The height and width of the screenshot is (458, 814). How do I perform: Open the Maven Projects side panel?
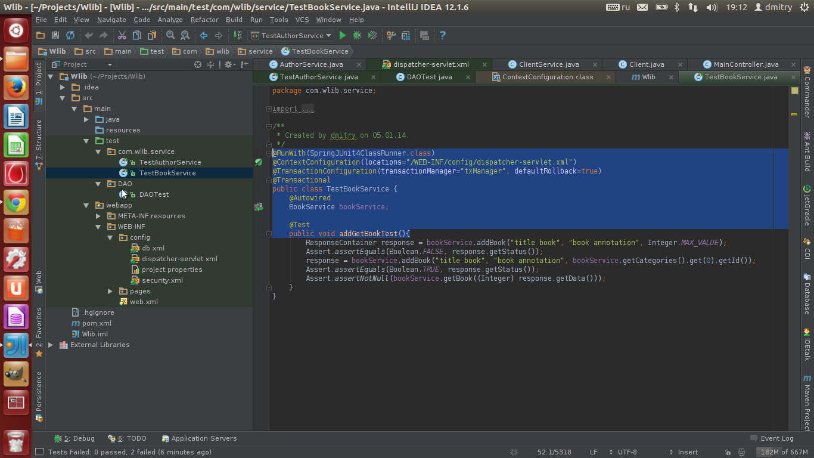(807, 403)
